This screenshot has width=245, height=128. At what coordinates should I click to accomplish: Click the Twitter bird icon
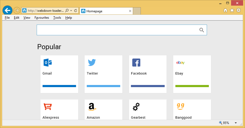92,63
